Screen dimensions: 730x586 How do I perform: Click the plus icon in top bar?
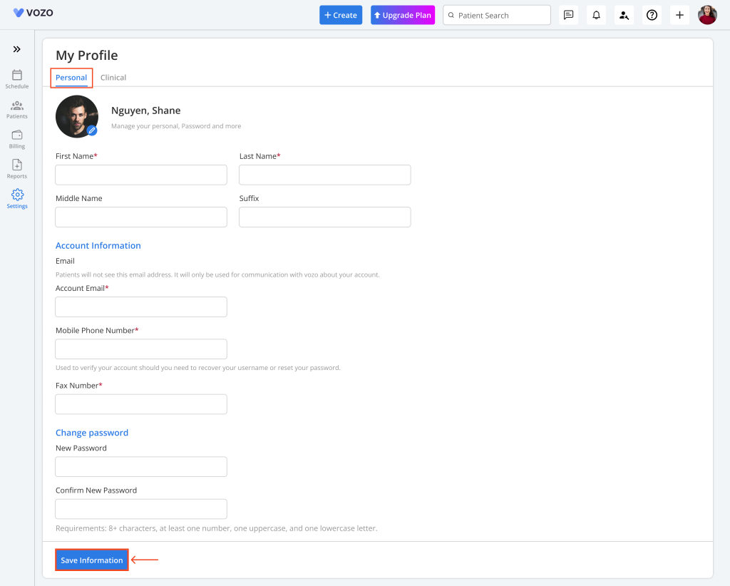[679, 15]
